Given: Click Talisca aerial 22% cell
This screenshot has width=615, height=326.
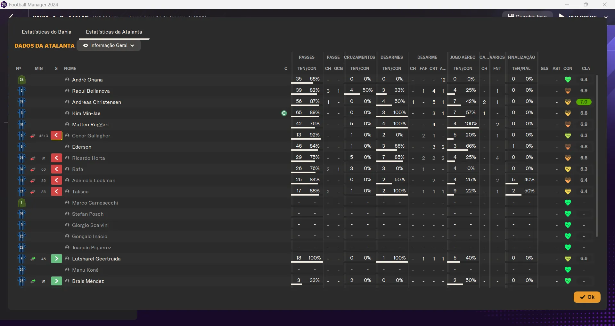Looking at the screenshot, I should pyautogui.click(x=471, y=191).
